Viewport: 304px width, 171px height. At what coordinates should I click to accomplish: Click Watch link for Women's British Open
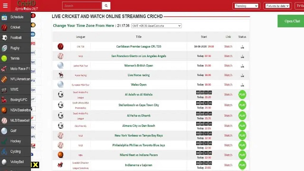[228, 66]
